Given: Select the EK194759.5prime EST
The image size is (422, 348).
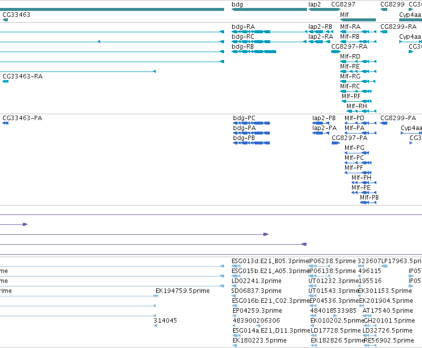Looking at the screenshot, I should pos(183,291).
